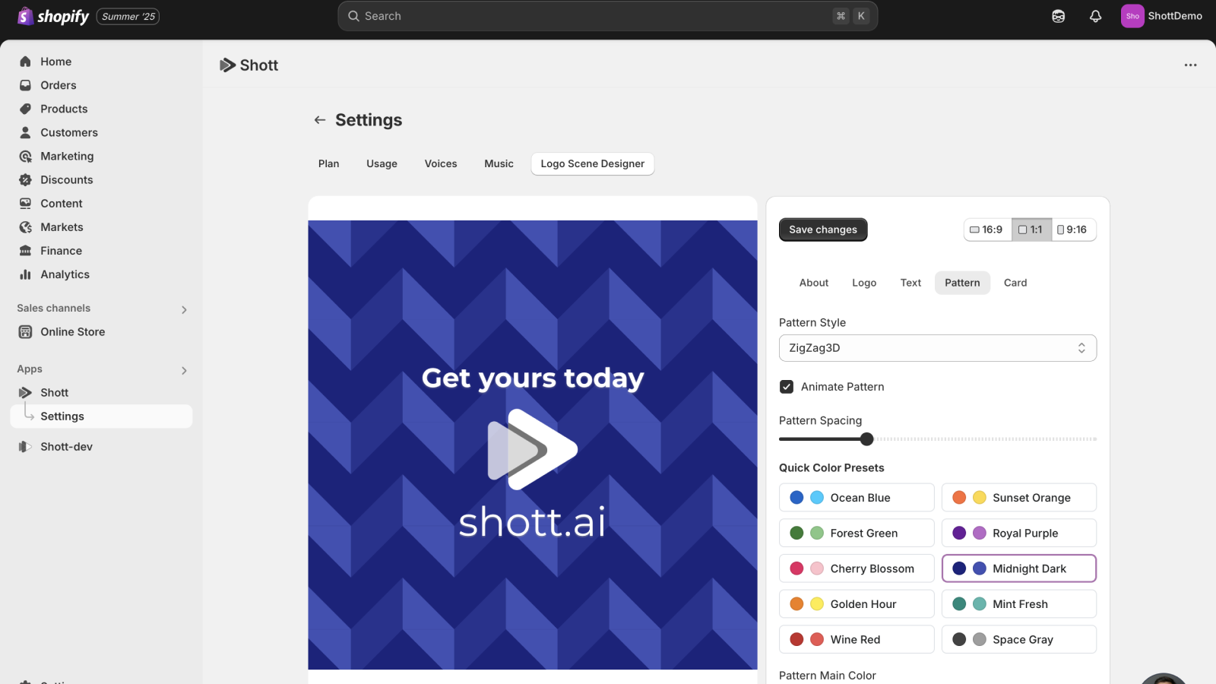Apply the Golden Hour preset
Viewport: 1216px width, 684px height.
(857, 604)
